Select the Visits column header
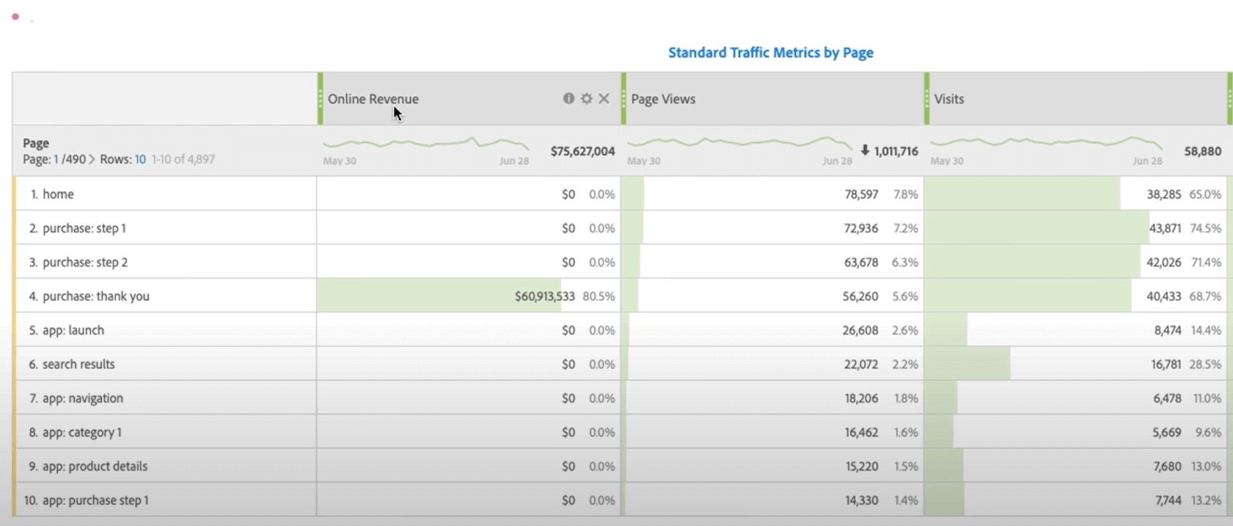Screen dimensions: 1233x526 [x=949, y=99]
